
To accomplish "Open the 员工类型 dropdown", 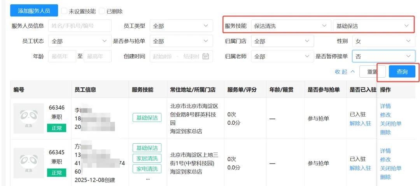I will [181, 26].
